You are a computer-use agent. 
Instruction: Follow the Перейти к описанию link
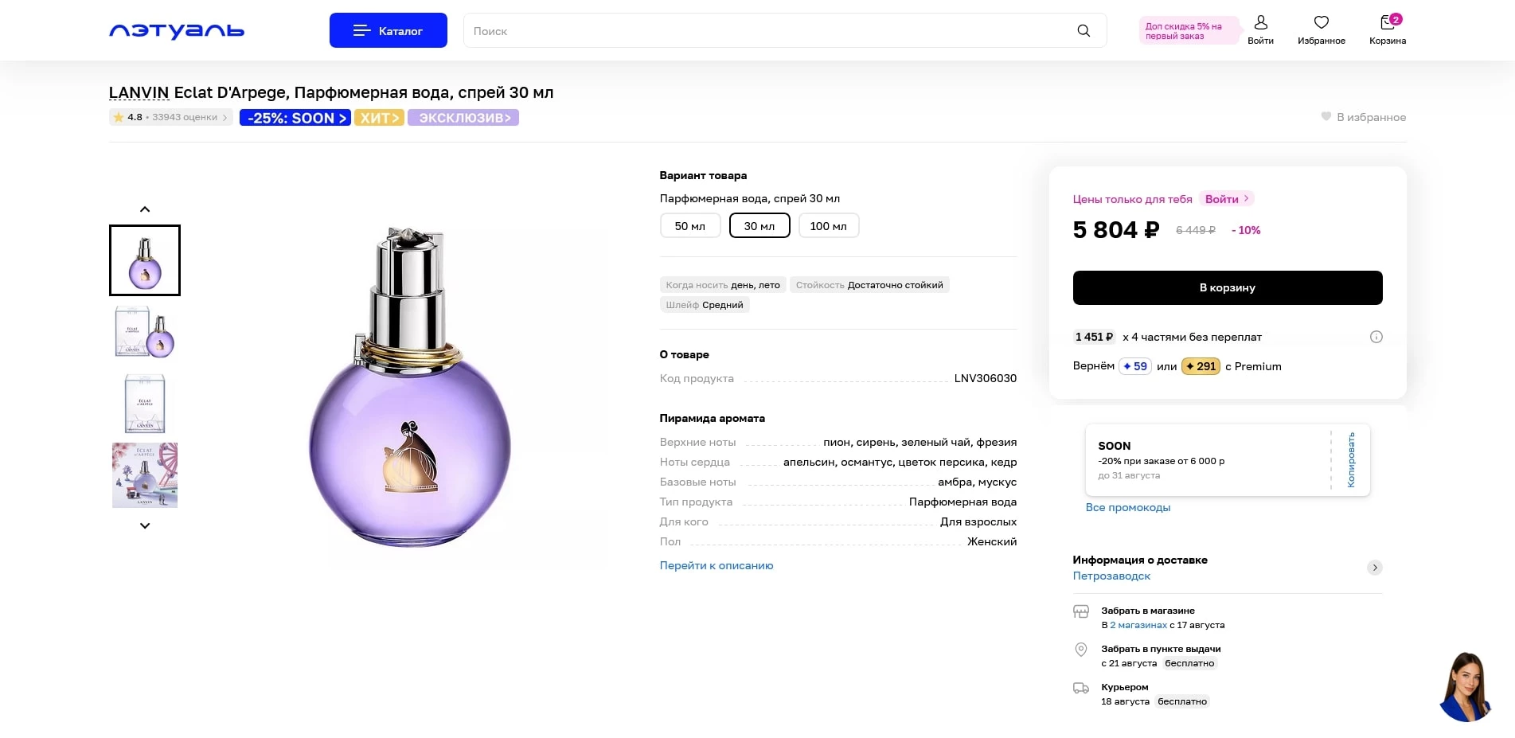(716, 566)
